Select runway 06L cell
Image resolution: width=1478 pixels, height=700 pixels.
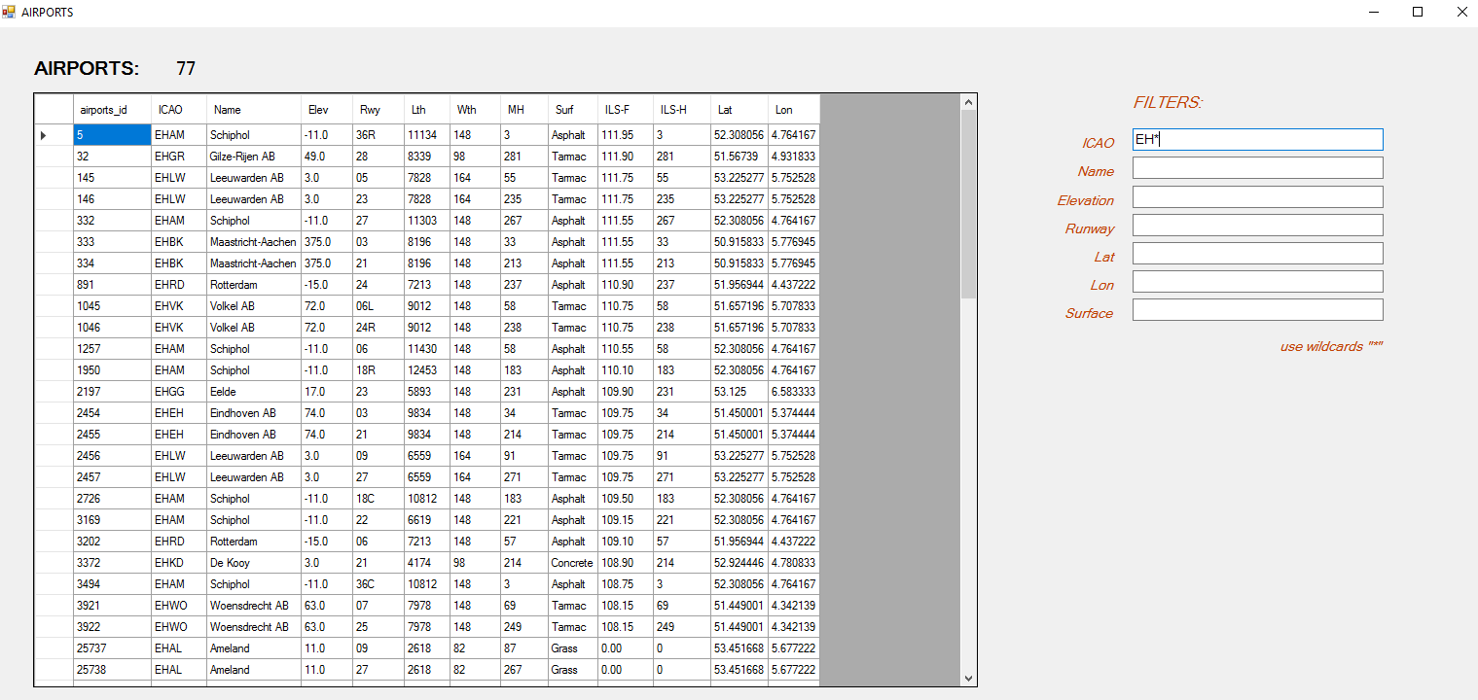pyautogui.click(x=379, y=306)
